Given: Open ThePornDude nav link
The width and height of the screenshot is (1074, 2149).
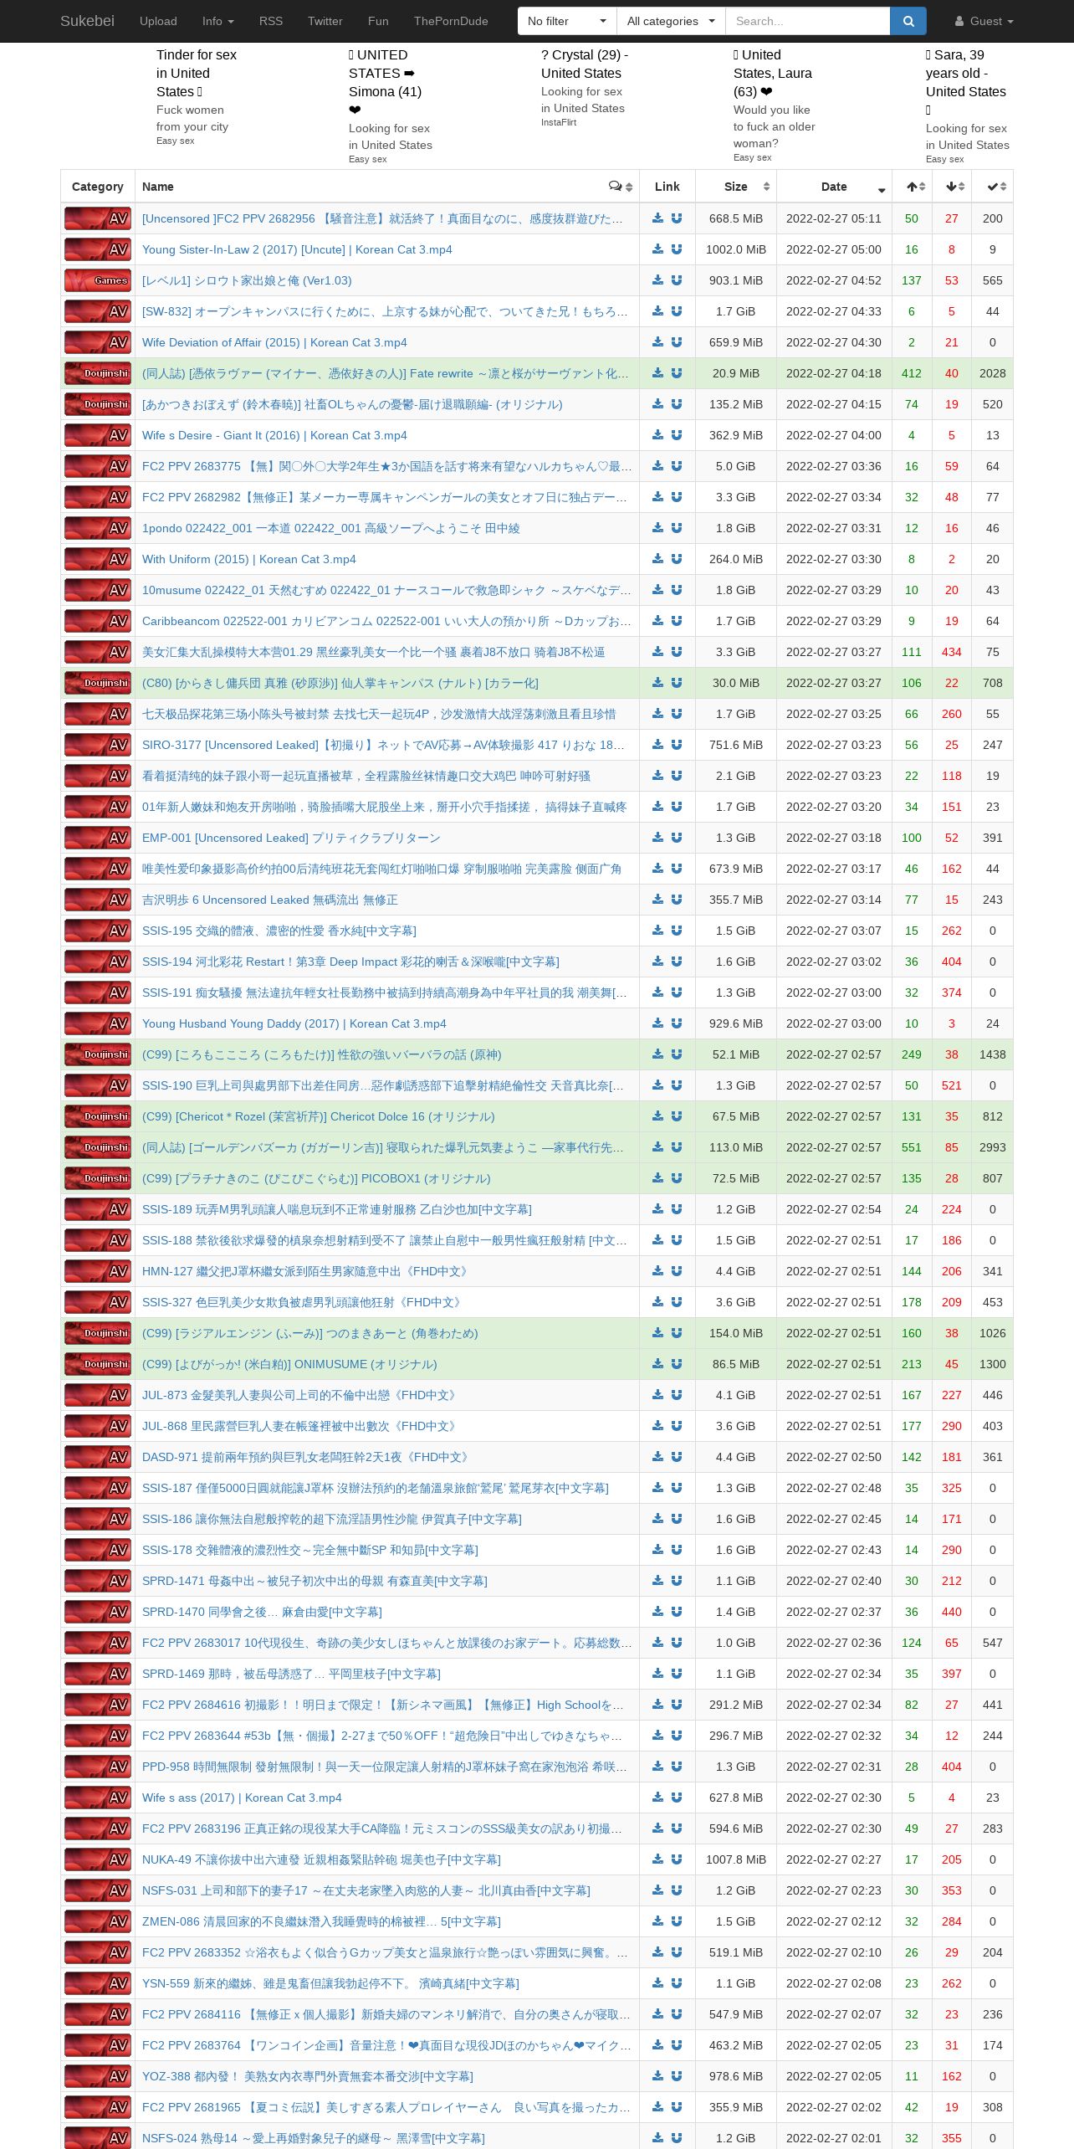Looking at the screenshot, I should point(451,21).
